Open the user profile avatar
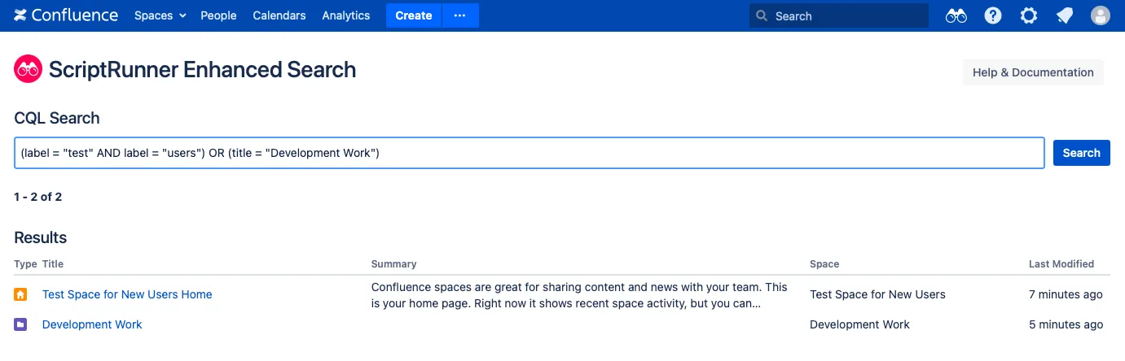This screenshot has width=1125, height=361. point(1101,15)
